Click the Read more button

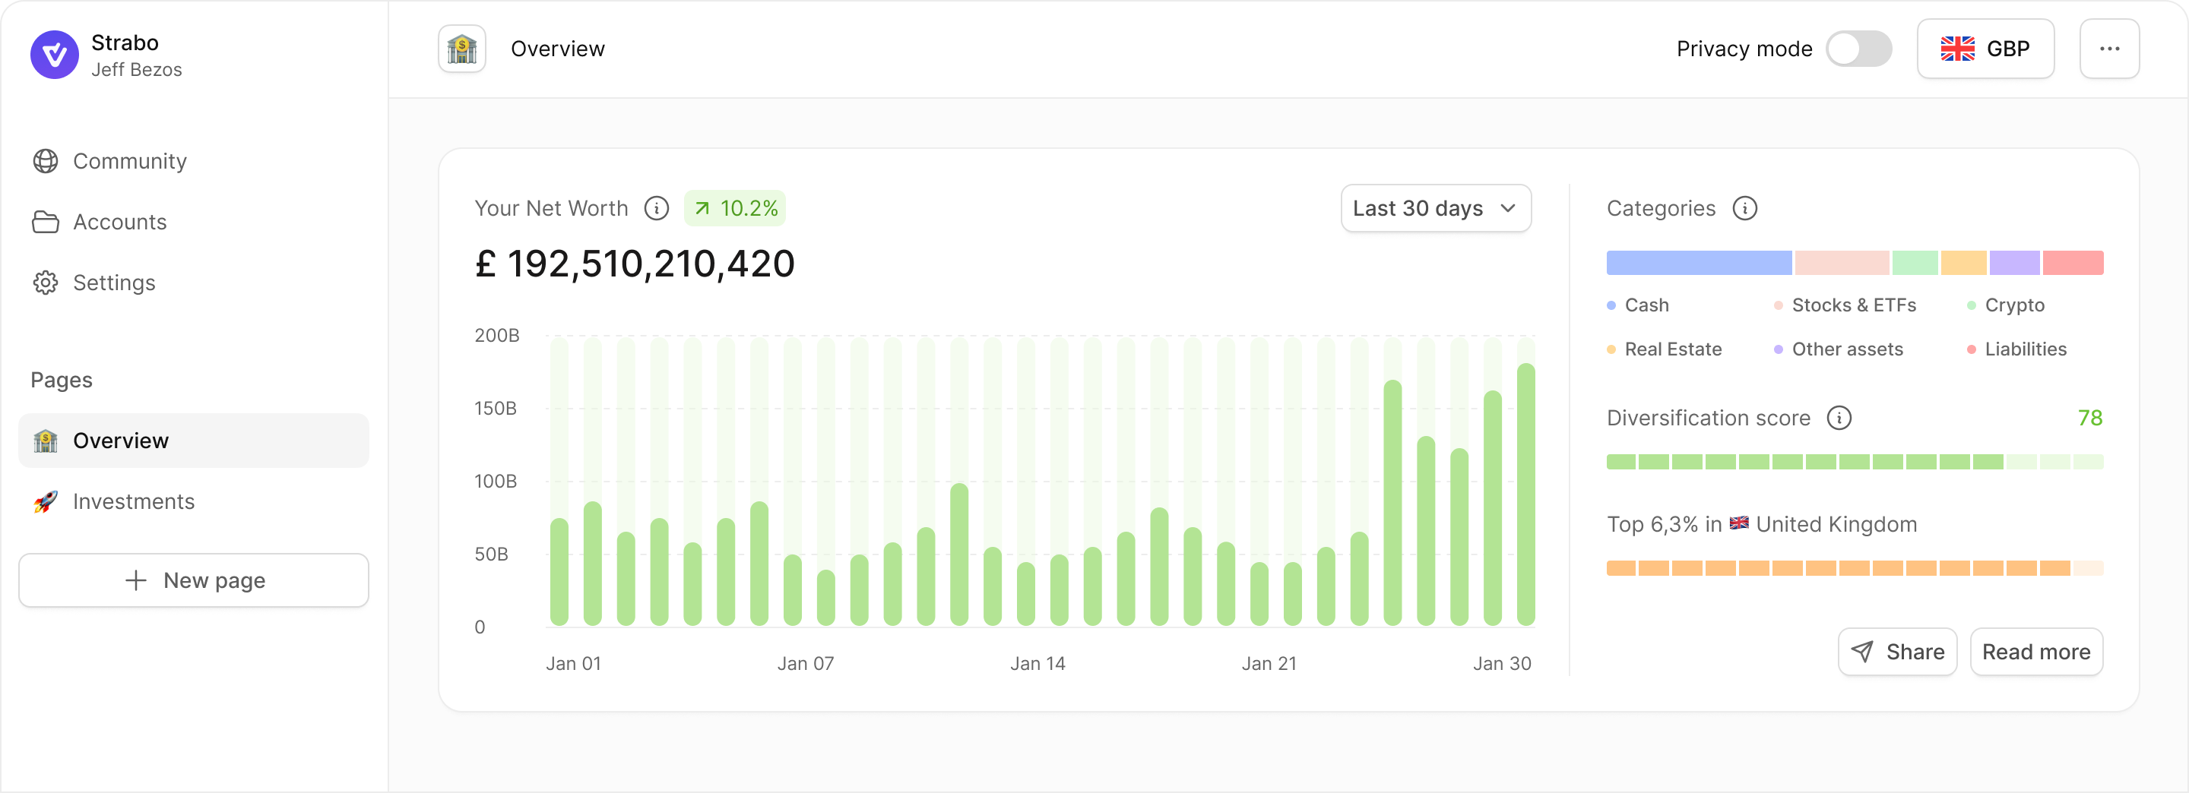pyautogui.click(x=2036, y=651)
